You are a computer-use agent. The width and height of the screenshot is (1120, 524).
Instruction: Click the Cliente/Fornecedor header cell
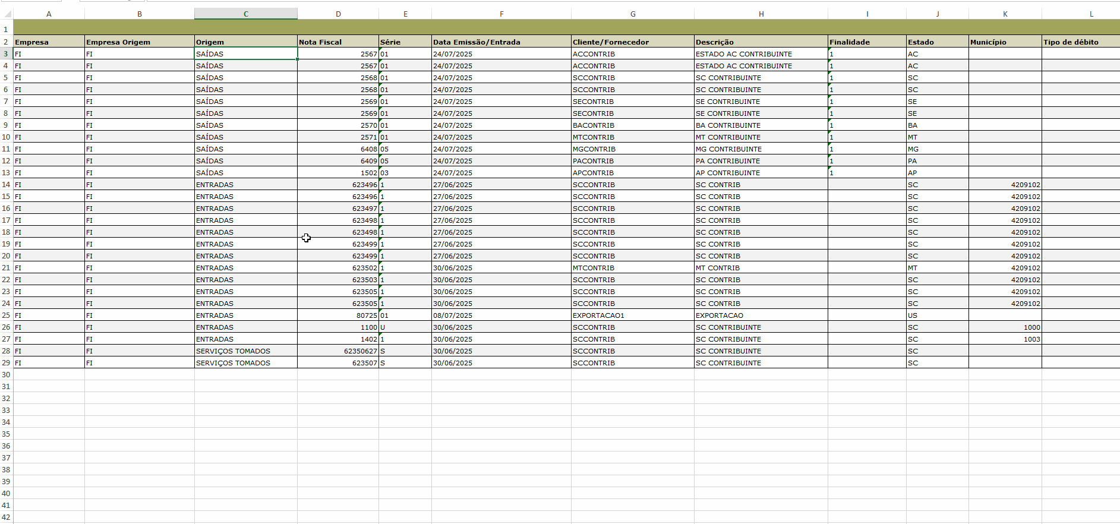(633, 42)
